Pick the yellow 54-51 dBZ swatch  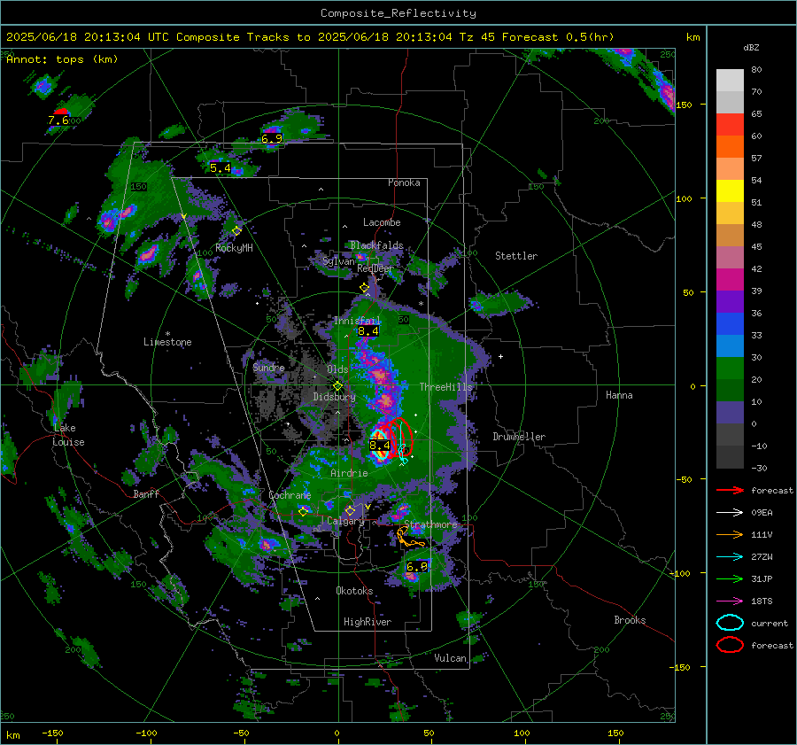tap(730, 191)
